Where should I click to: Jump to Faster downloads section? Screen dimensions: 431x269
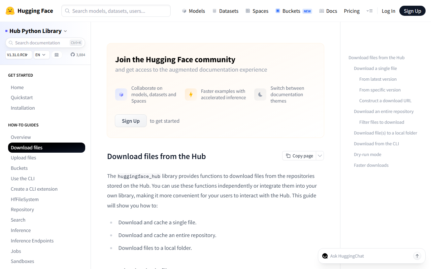[371, 165]
